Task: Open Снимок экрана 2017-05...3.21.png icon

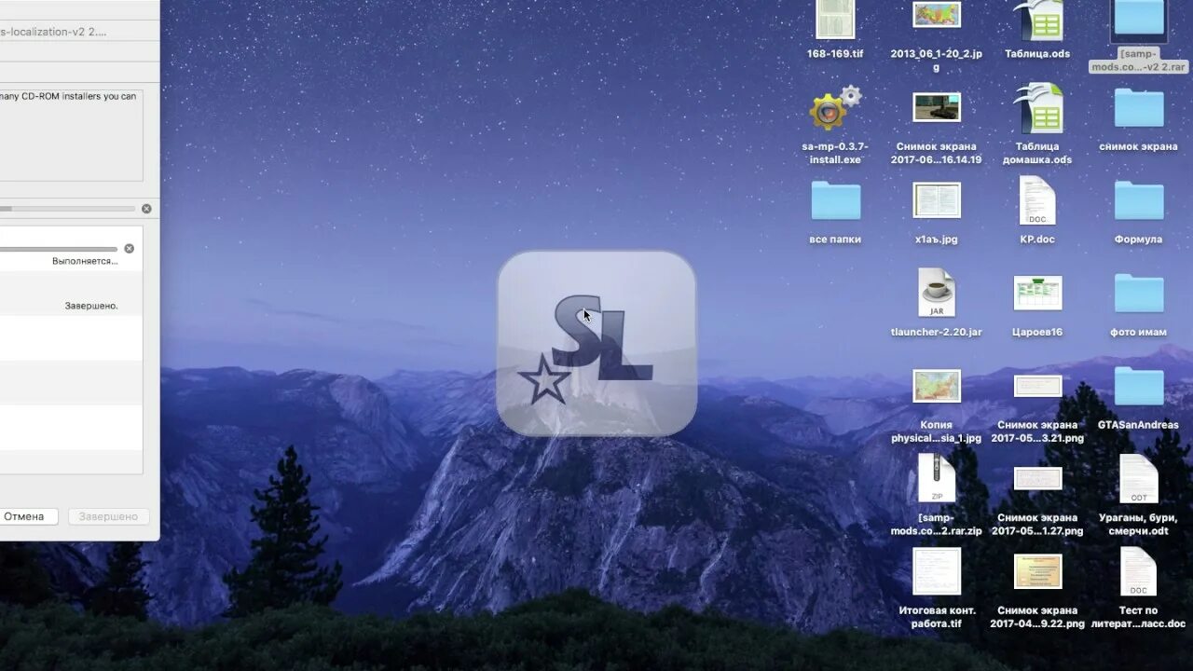Action: coord(1037,386)
